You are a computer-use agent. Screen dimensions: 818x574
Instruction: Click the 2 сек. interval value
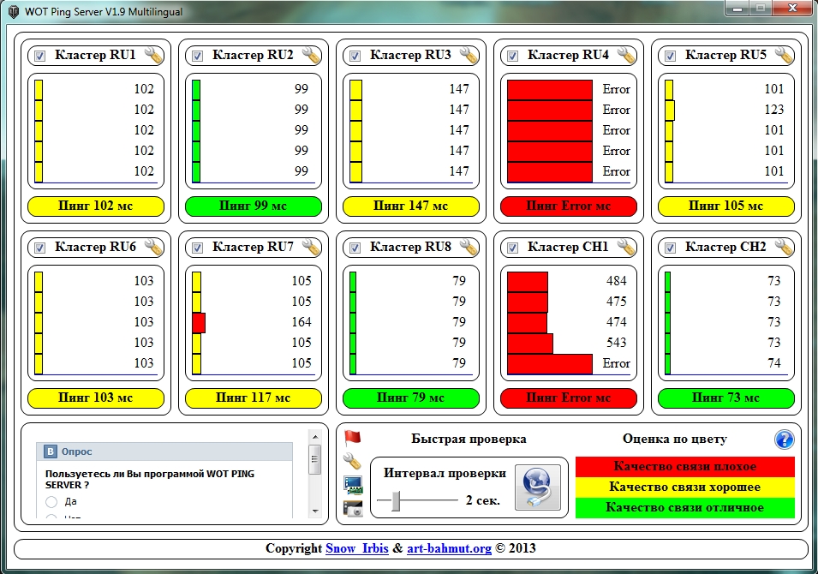pos(483,500)
